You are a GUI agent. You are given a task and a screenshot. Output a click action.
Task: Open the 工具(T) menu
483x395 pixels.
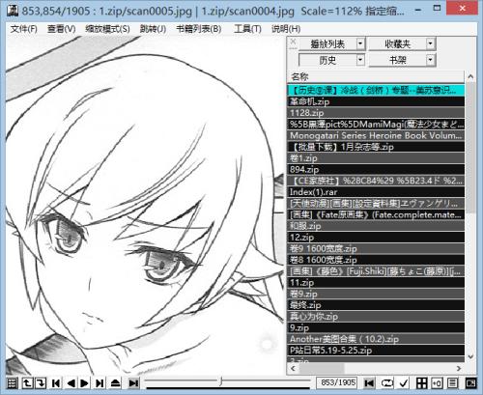pyautogui.click(x=247, y=29)
